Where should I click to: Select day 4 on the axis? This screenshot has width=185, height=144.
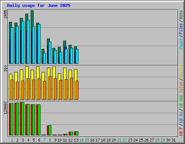28,140
